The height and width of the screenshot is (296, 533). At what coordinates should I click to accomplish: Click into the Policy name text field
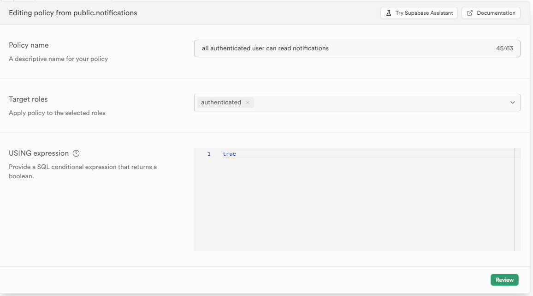[x=341, y=48]
